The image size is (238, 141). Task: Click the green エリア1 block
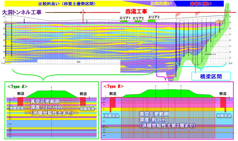click(x=125, y=21)
